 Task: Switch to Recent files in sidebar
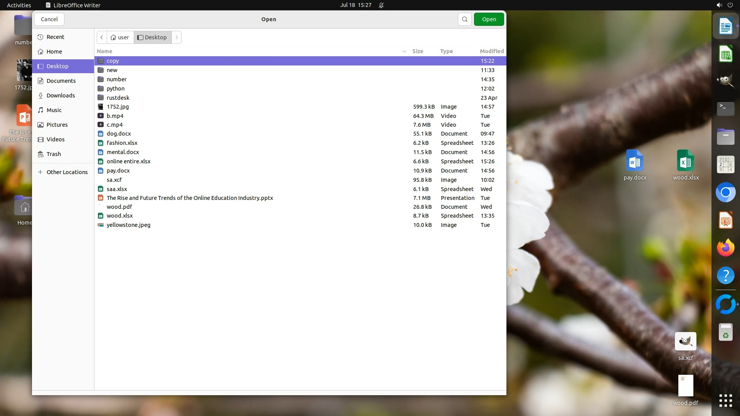pos(55,37)
